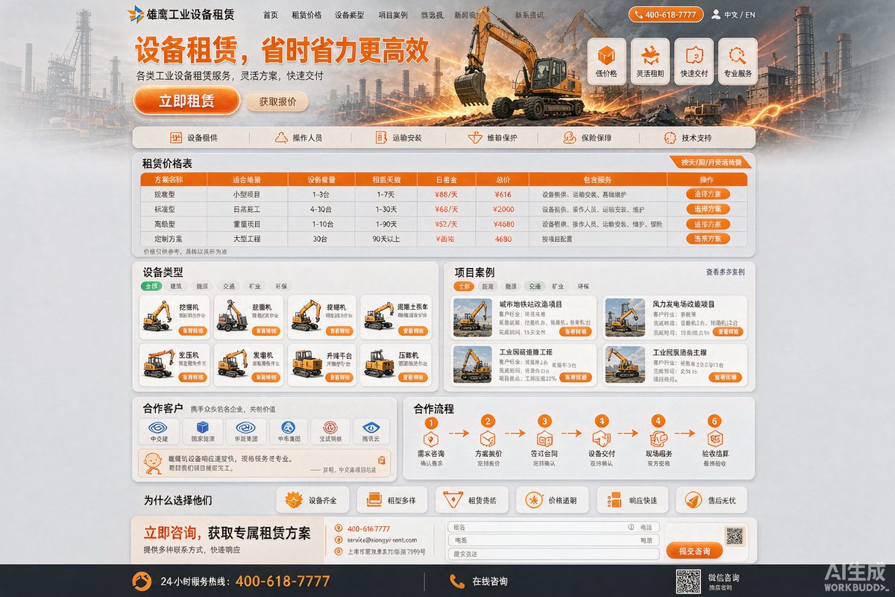The image size is (895, 597).
Task: Click the name input field in consultation form
Action: (553, 527)
